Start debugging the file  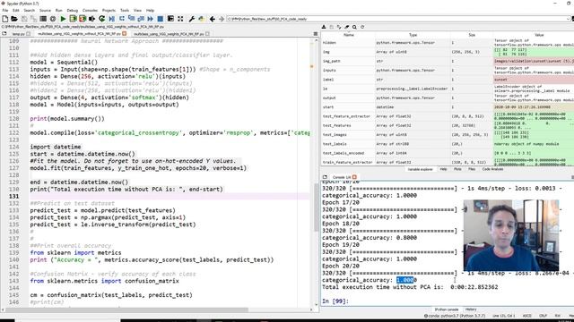click(111, 19)
